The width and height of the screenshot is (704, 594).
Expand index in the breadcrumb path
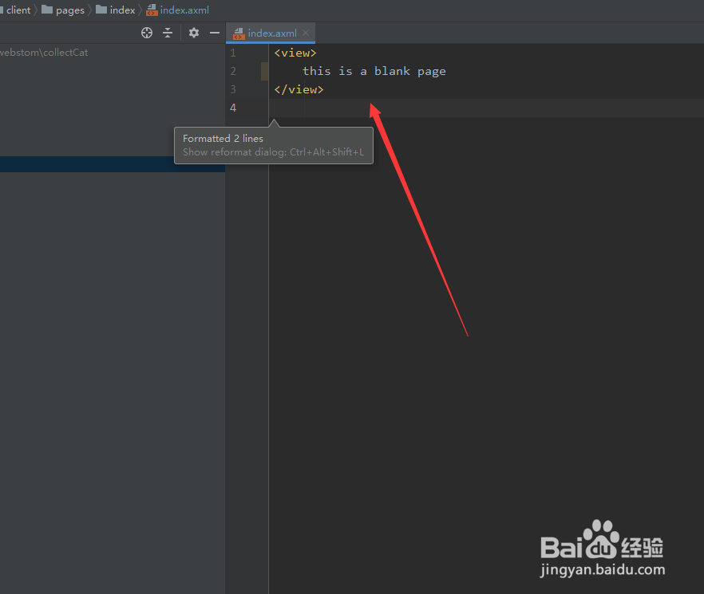(x=121, y=10)
